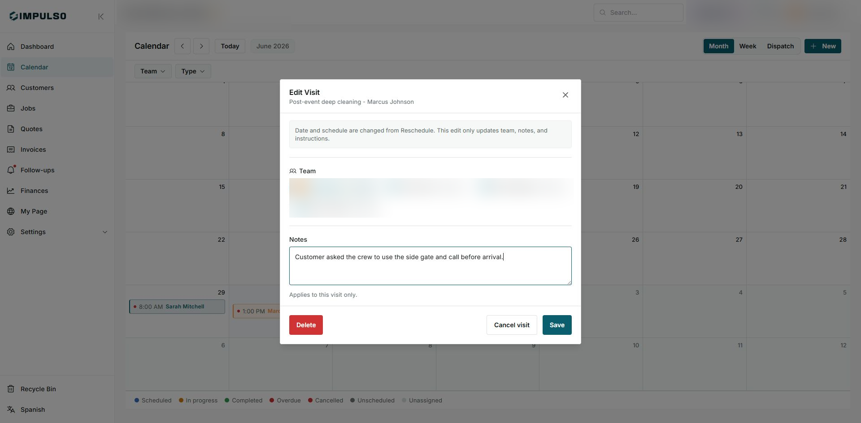Click the New button

click(823, 46)
